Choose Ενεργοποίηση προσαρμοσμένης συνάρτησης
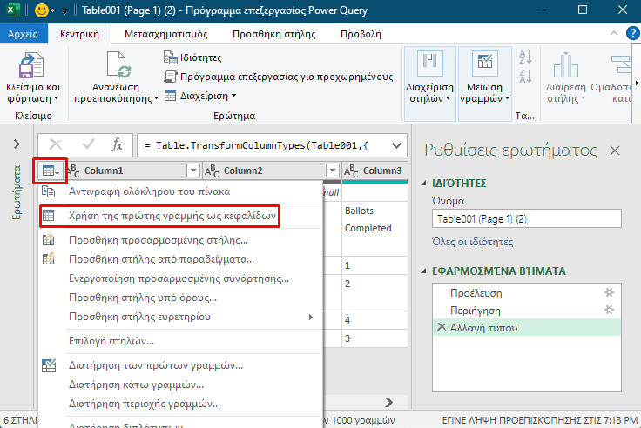This screenshot has height=428, width=641. click(180, 278)
